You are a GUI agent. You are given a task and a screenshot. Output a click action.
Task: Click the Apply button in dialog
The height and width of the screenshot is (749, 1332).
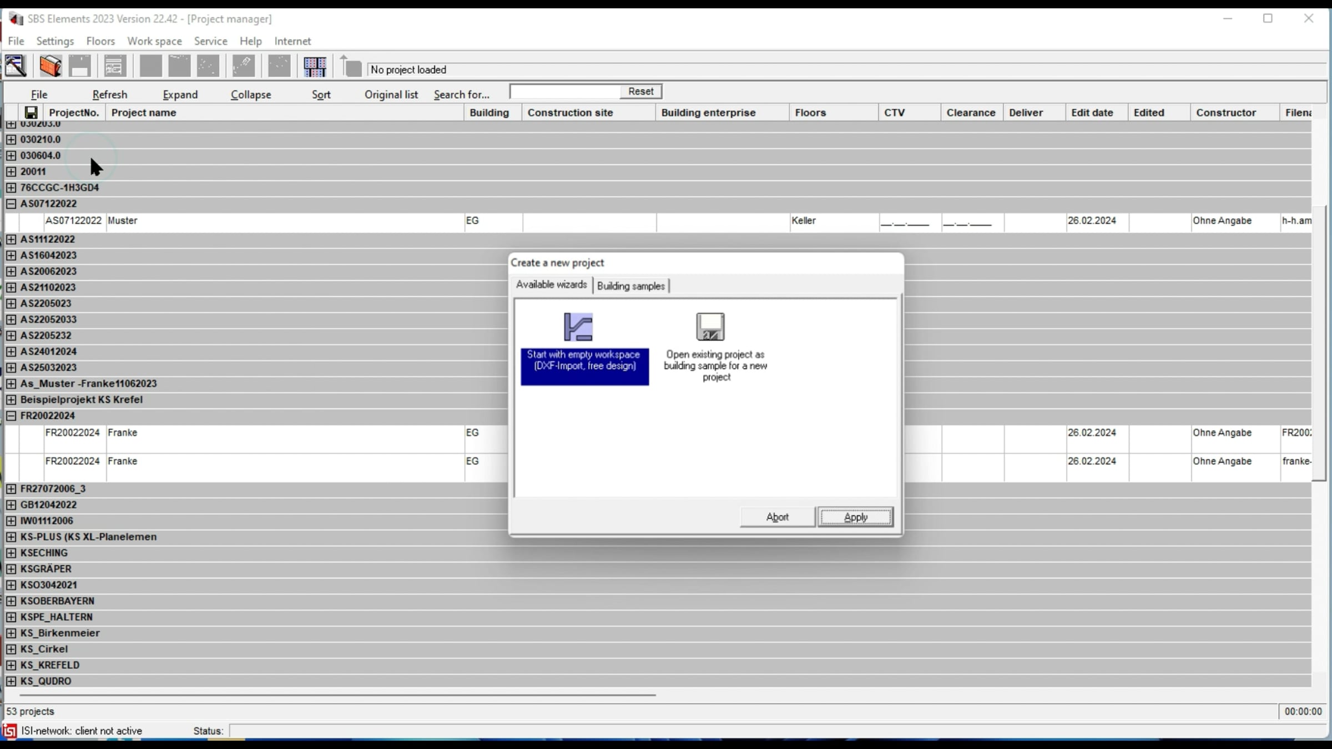[x=855, y=517]
